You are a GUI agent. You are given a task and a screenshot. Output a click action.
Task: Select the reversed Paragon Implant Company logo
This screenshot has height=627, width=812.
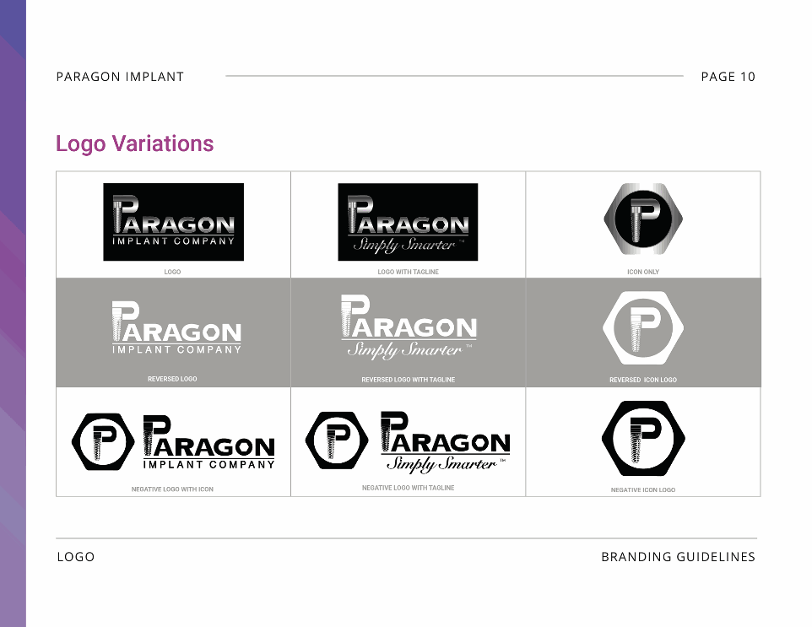(x=176, y=328)
